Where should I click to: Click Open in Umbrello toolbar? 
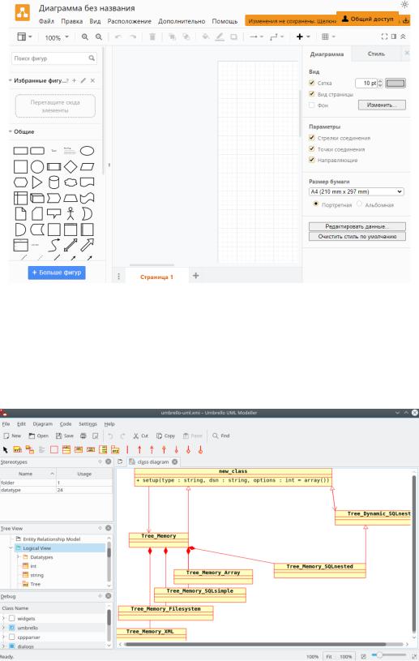(38, 436)
